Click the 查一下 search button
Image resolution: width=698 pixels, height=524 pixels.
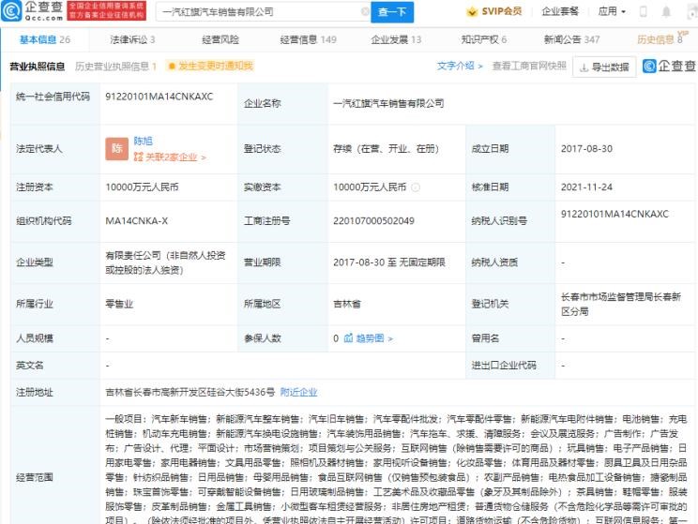click(392, 12)
